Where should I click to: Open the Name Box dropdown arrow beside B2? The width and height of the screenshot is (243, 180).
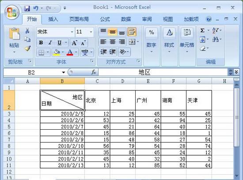point(63,72)
